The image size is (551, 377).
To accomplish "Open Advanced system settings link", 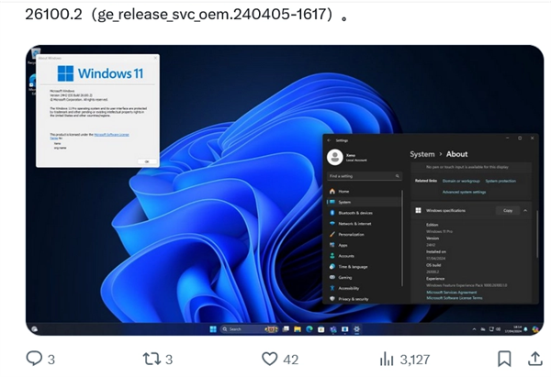I will pyautogui.click(x=464, y=192).
